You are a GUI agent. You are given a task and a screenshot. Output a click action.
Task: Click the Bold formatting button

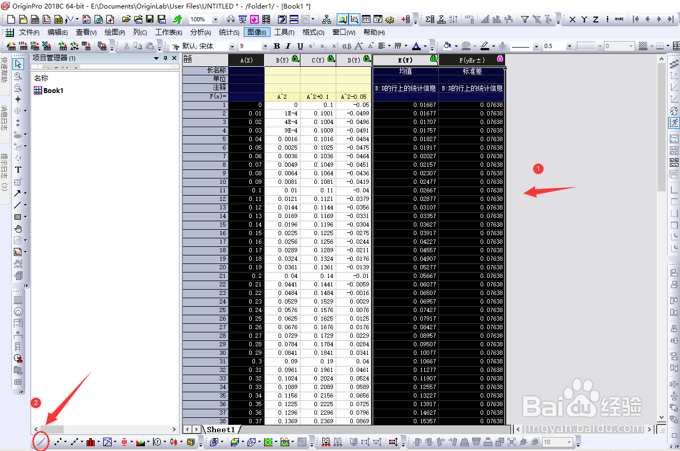(x=277, y=46)
